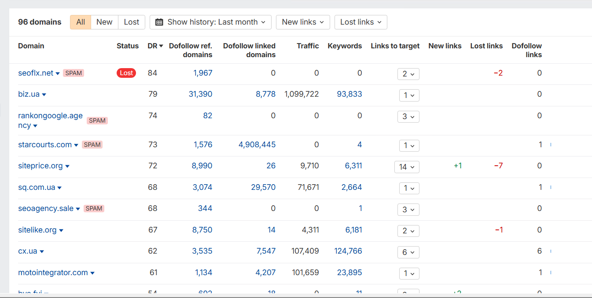The width and height of the screenshot is (592, 298).
Task: Expand siteprice.org's 14 links to target
Action: point(407,167)
